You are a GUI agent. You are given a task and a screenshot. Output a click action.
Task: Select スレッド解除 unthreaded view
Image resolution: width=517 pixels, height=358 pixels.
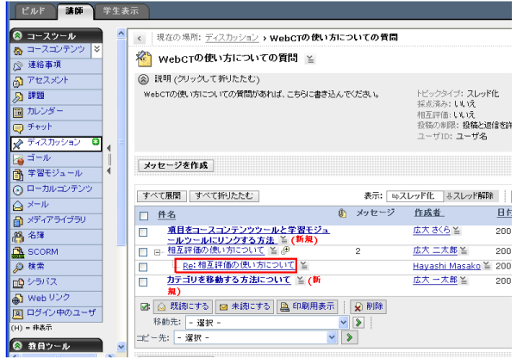click(470, 196)
